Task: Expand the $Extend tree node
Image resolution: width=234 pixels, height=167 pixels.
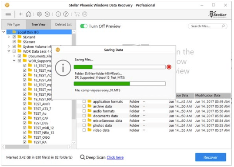Action: [9, 37]
